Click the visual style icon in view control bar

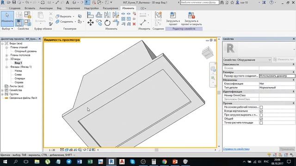(67, 150)
